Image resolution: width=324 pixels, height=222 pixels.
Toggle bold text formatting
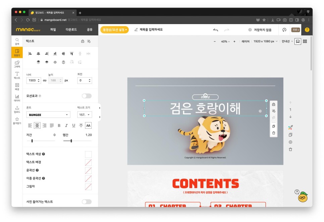59,125
